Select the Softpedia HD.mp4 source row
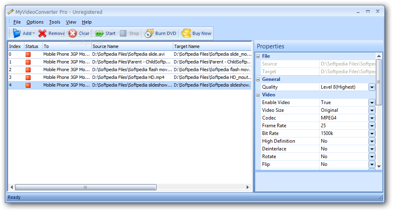 point(128,78)
